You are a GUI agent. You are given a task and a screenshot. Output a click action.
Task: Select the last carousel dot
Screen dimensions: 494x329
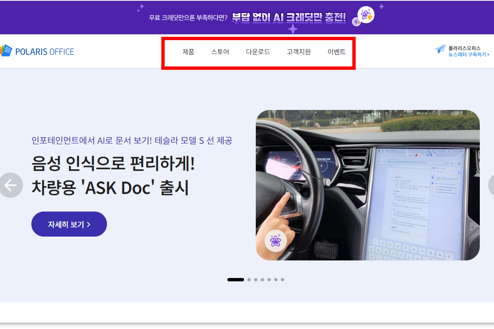click(x=282, y=280)
